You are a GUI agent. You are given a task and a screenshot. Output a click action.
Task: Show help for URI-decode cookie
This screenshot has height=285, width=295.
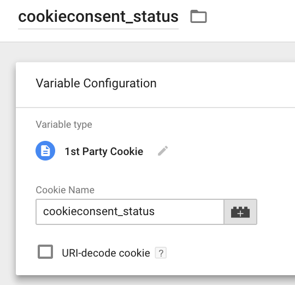pyautogui.click(x=161, y=253)
